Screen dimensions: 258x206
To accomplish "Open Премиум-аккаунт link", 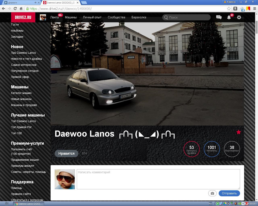I will coord(23,166).
